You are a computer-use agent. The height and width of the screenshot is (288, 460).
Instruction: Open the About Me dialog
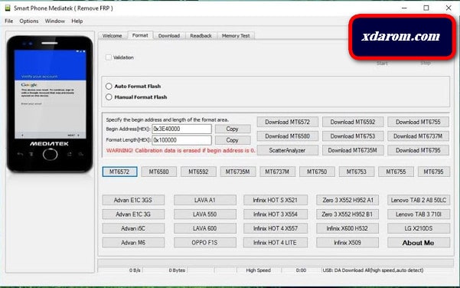click(419, 243)
